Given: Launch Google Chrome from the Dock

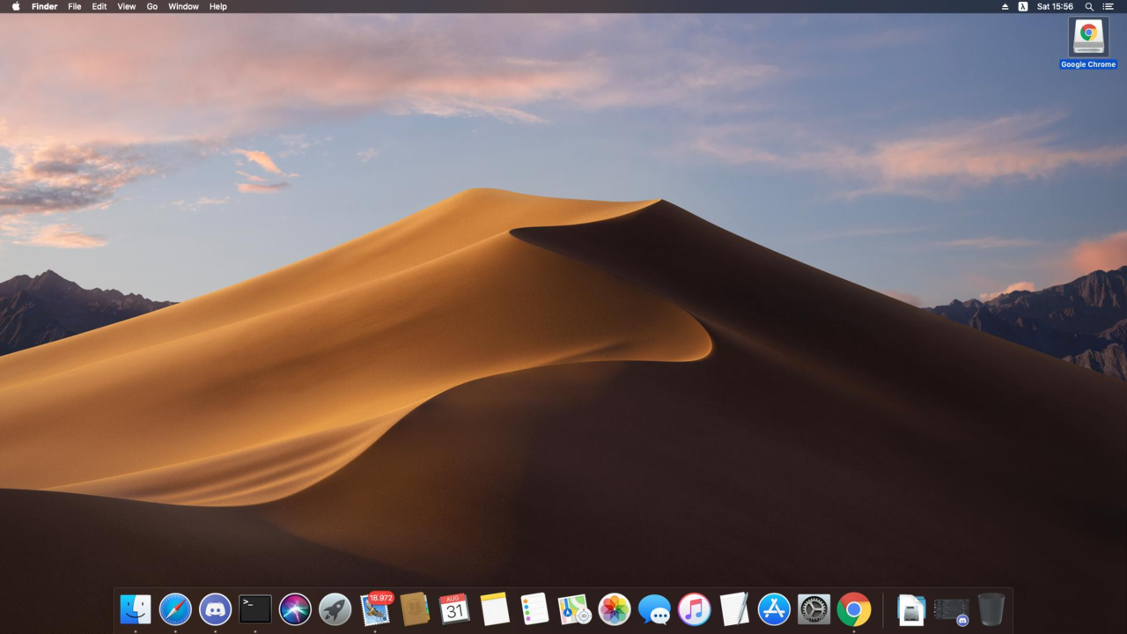Looking at the screenshot, I should pos(854,609).
